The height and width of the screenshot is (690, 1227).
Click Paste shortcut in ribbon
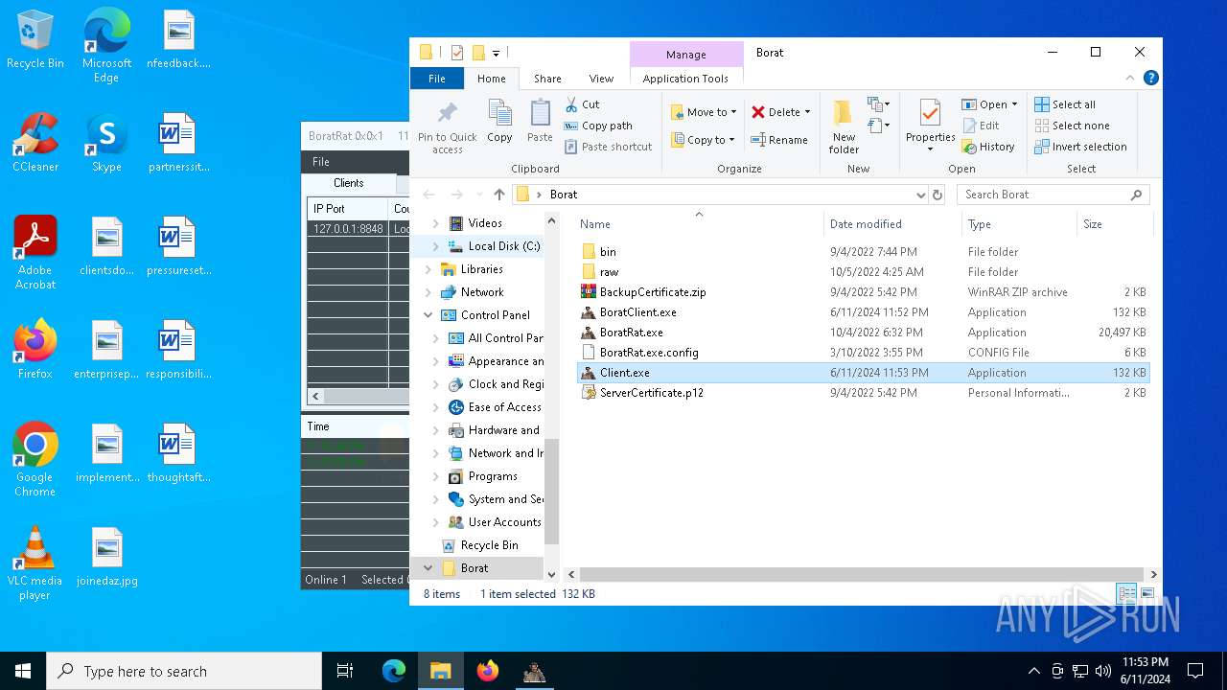[x=608, y=147]
